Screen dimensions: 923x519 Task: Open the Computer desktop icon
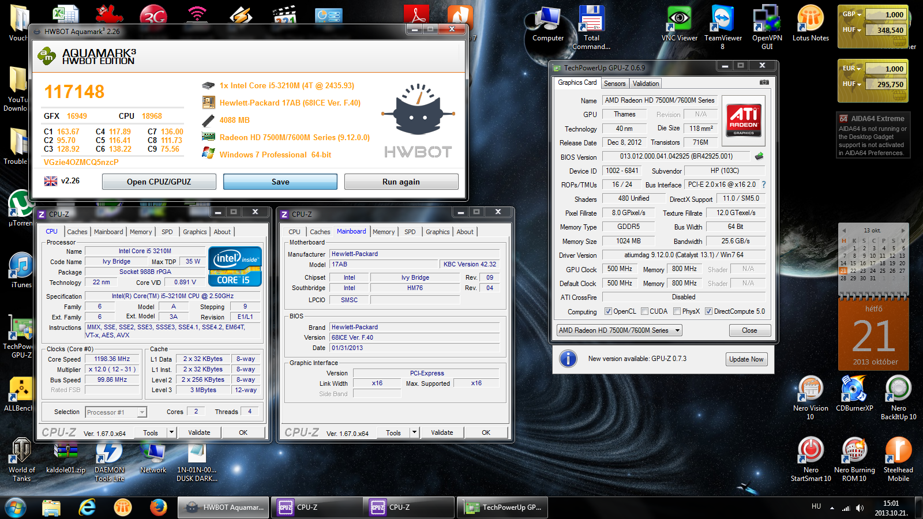click(547, 25)
